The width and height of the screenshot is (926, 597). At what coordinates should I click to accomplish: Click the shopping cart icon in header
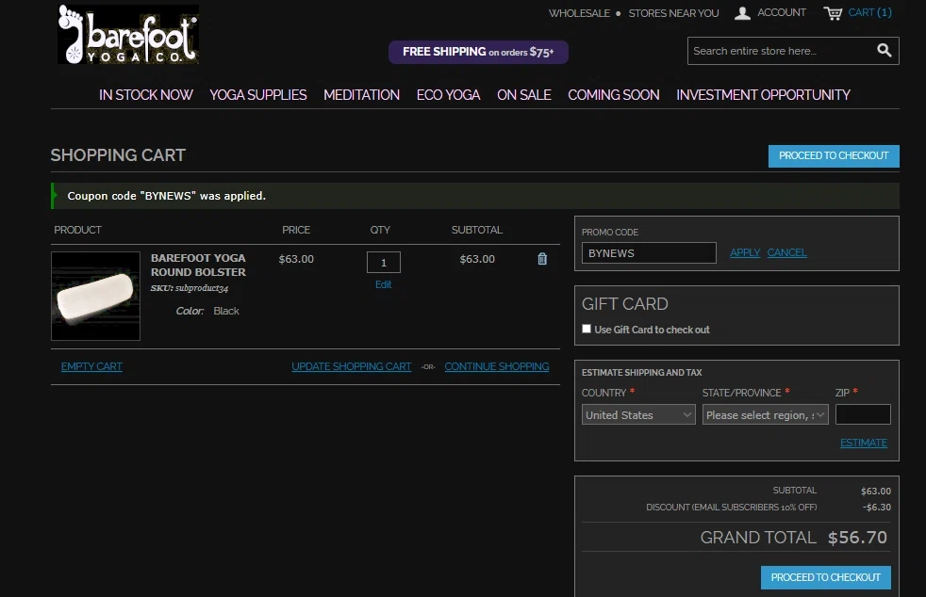pos(833,13)
